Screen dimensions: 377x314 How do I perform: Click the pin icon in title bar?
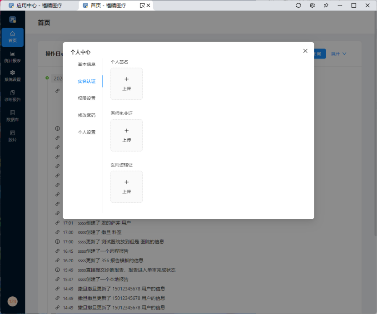326,5
